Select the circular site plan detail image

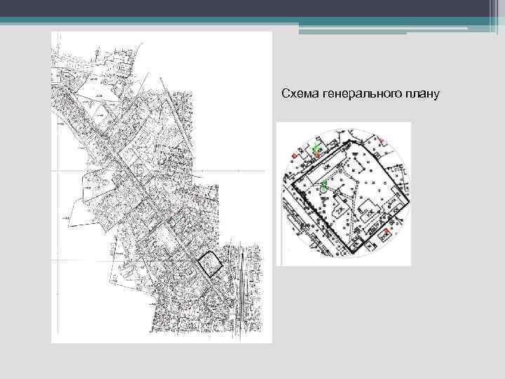(344, 194)
